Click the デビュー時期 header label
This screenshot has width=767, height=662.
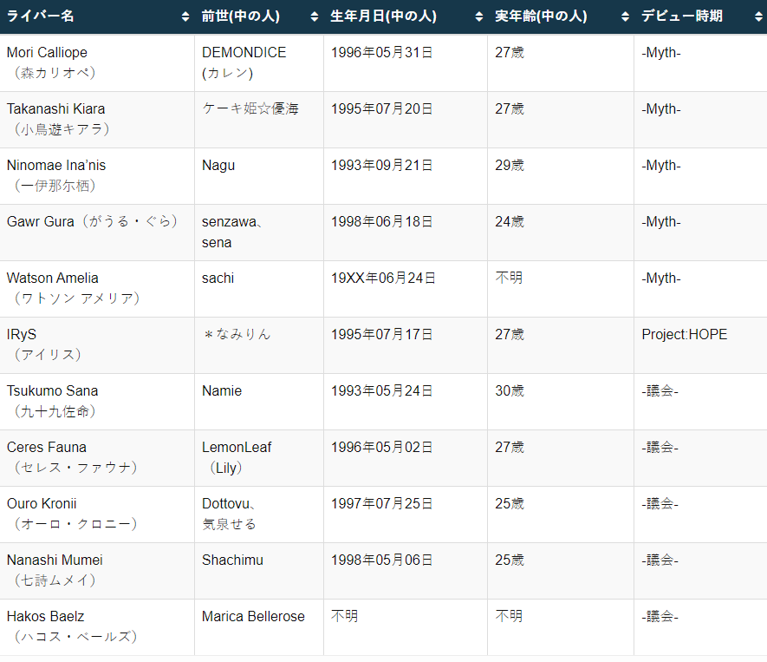point(682,16)
